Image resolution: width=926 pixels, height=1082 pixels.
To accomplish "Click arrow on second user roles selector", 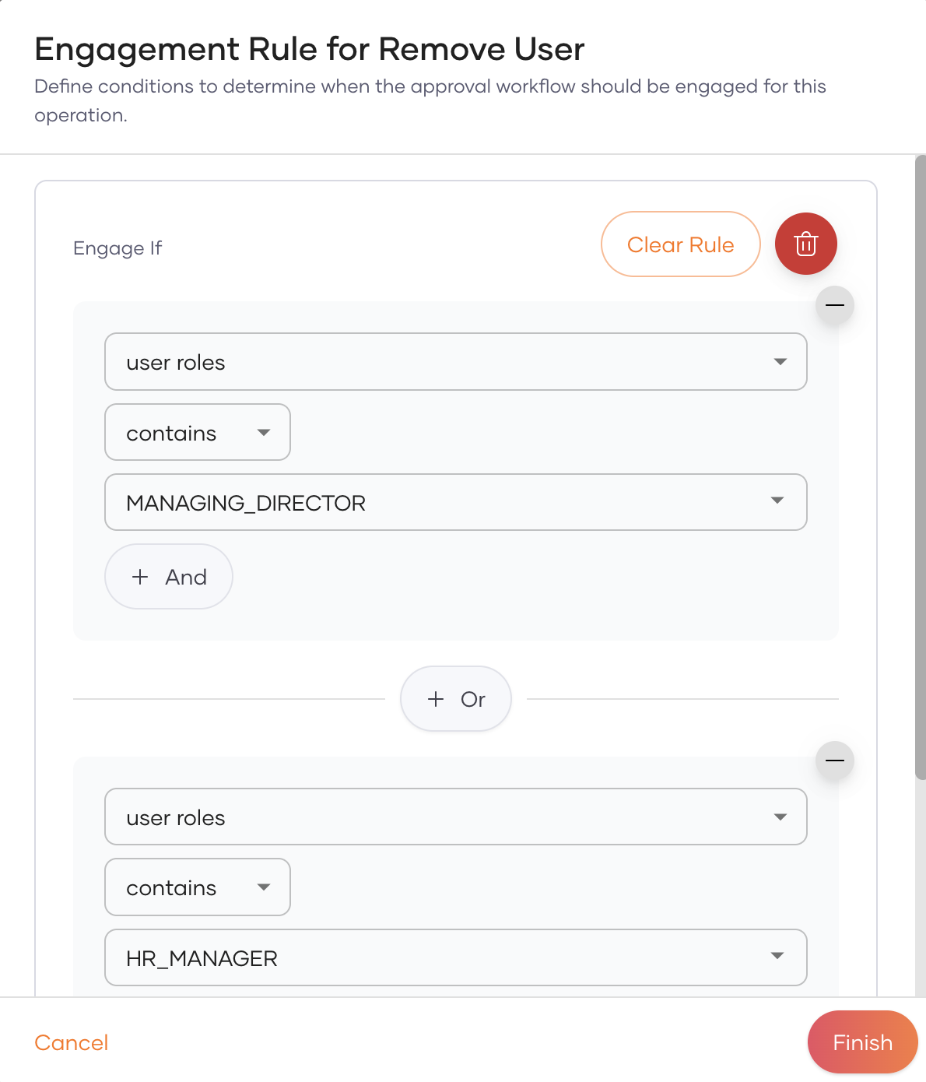I will coord(780,817).
